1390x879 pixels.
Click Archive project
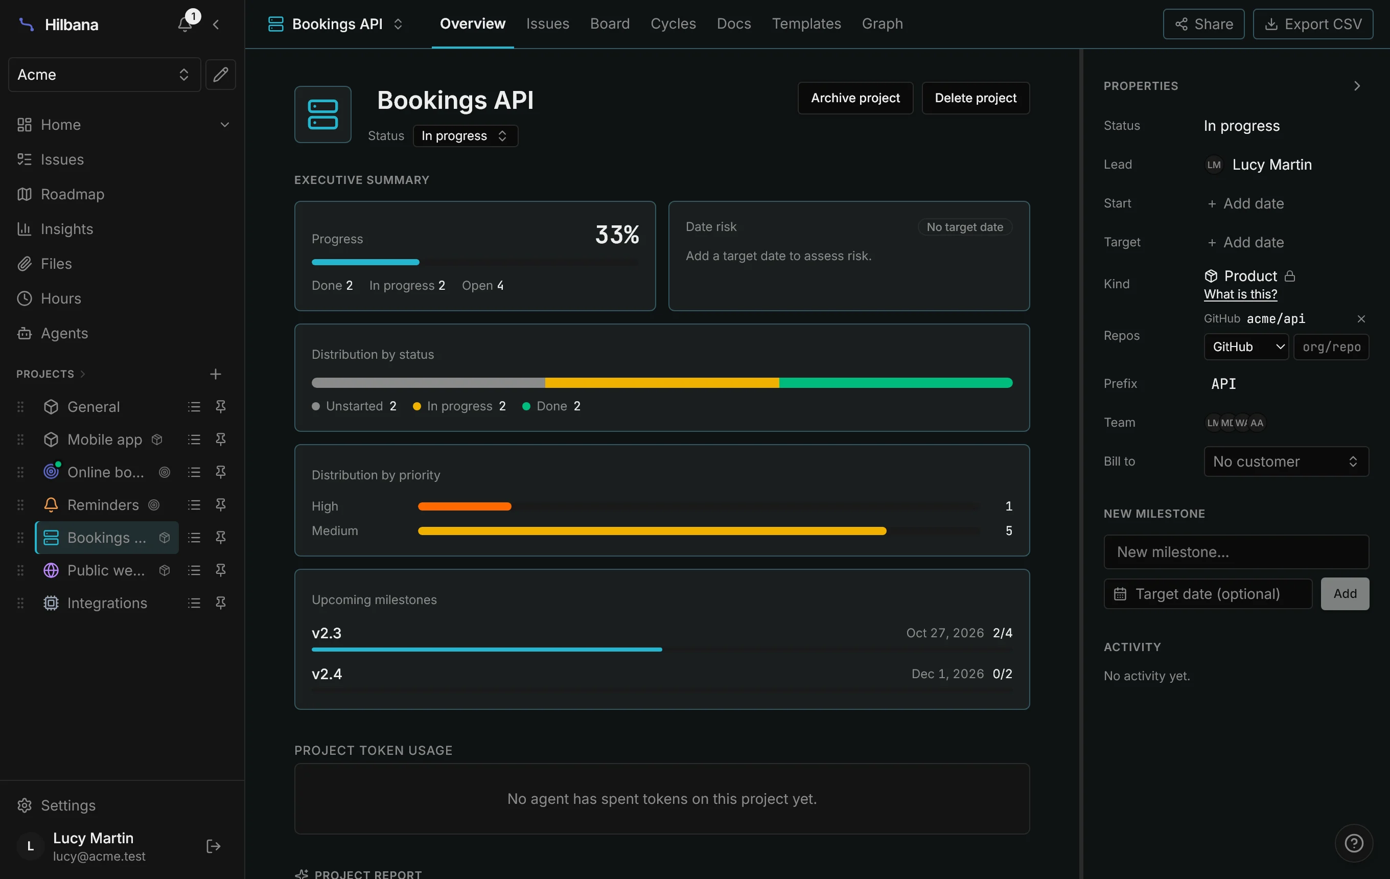click(855, 98)
